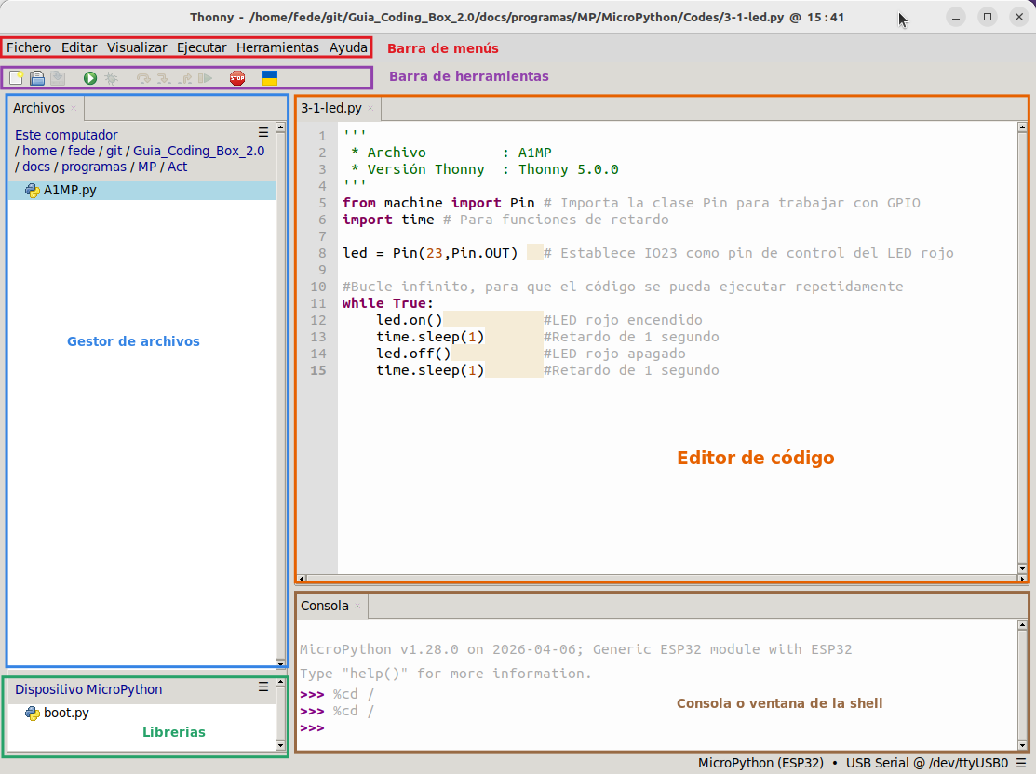Select the 3-1-led.py editor tab
1036x774 pixels.
click(x=331, y=108)
